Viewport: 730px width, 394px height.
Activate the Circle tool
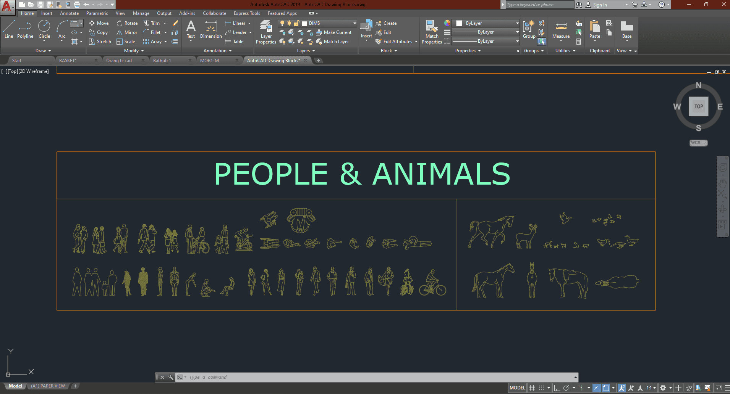coord(44,30)
